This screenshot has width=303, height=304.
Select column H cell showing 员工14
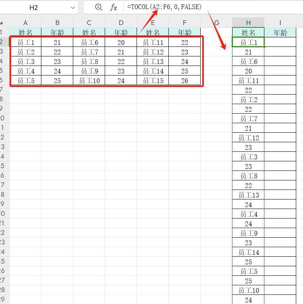pos(248,252)
